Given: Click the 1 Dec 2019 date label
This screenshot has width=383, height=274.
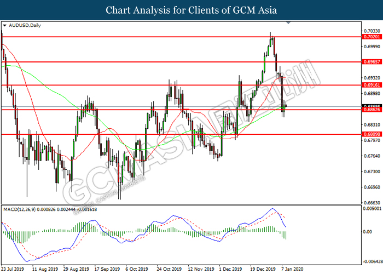Looking at the screenshot, I should click(x=230, y=269).
